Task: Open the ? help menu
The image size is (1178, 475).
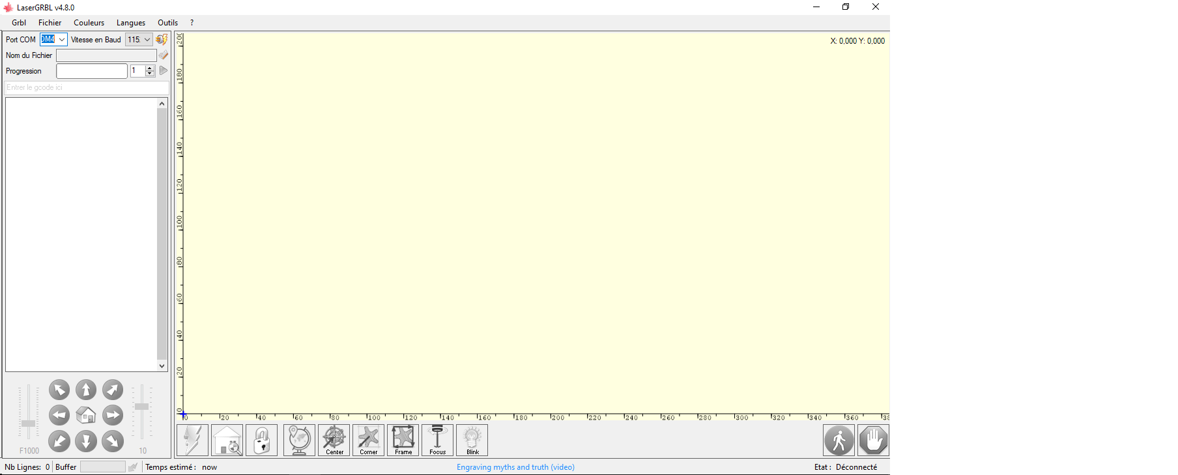Action: (x=192, y=23)
